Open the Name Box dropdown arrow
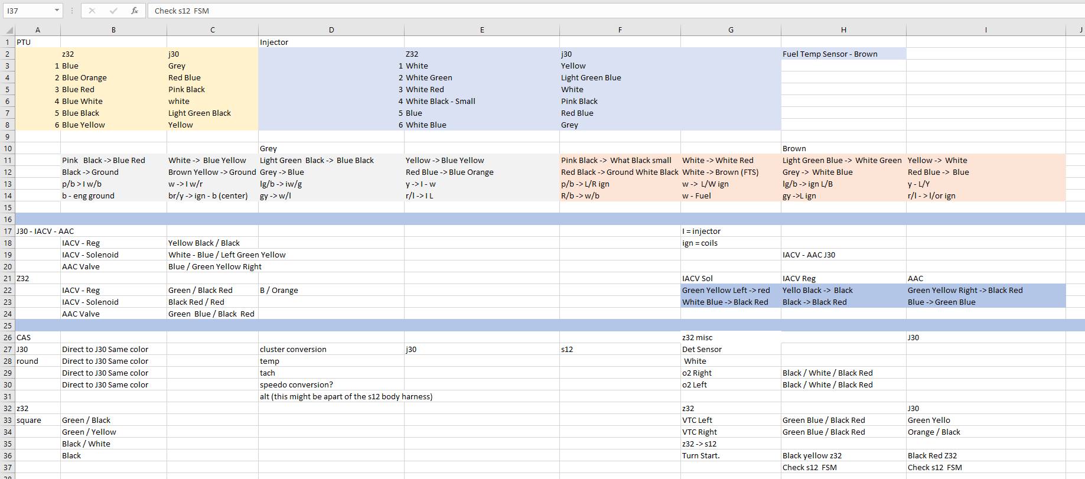The width and height of the screenshot is (1085, 479). tap(57, 11)
